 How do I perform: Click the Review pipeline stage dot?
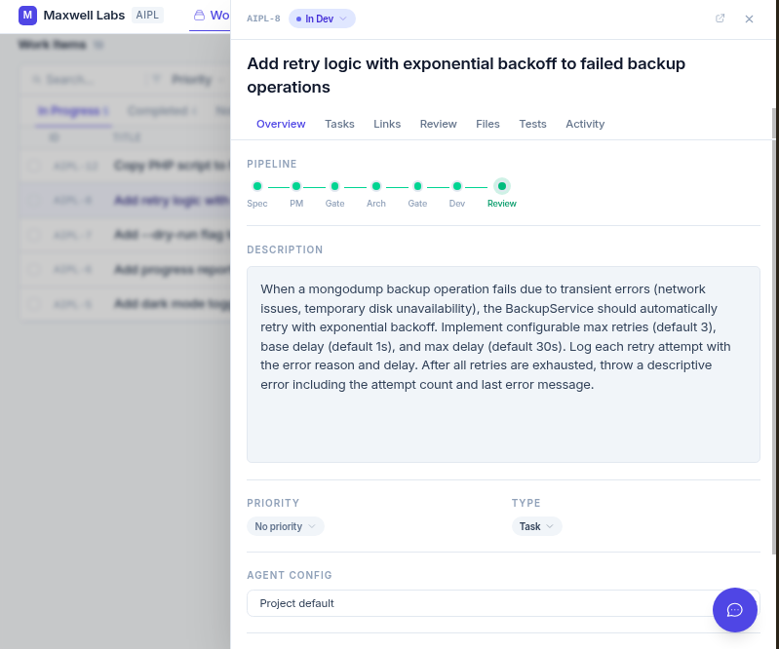click(x=501, y=186)
